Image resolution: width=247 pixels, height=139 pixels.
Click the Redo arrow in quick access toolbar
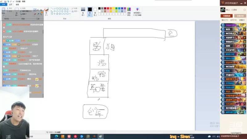point(11,2)
